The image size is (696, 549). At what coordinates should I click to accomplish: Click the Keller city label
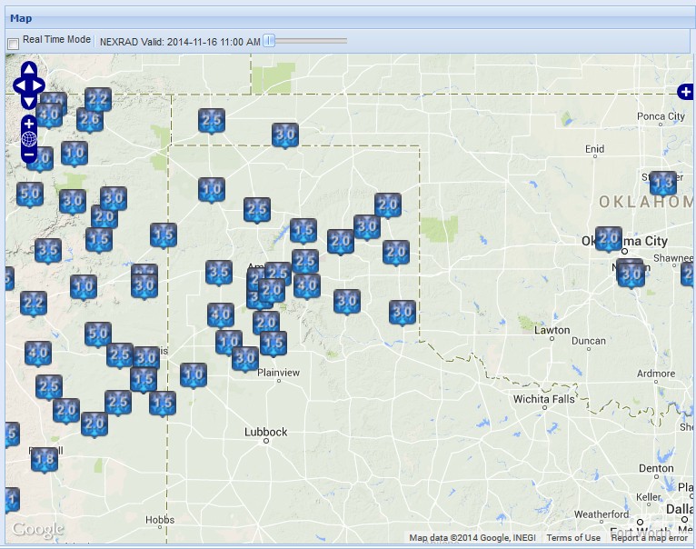[649, 497]
